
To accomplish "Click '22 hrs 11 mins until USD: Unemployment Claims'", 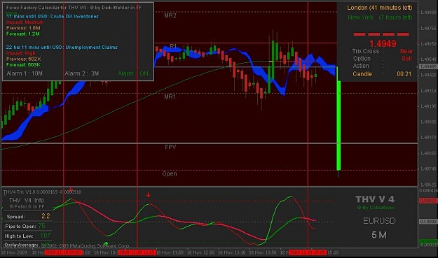I will pyautogui.click(x=62, y=48).
